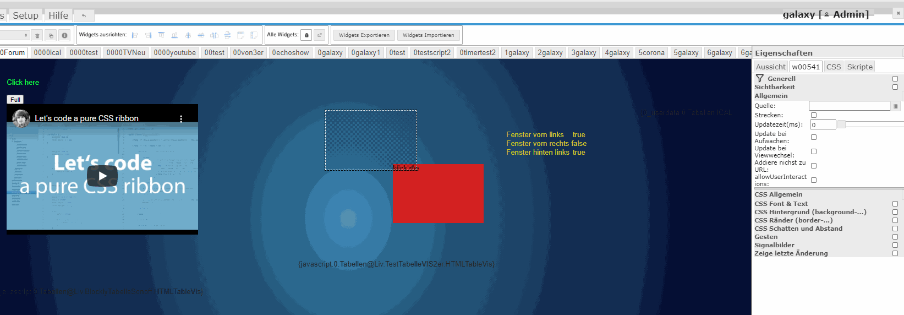Switch to the CSS properties tab
904x315 pixels.
point(834,67)
